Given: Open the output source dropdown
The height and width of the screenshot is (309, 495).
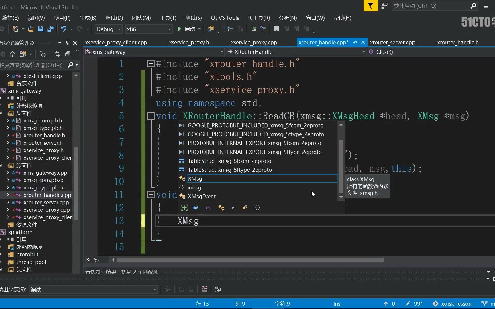Looking at the screenshot, I should 93,290.
